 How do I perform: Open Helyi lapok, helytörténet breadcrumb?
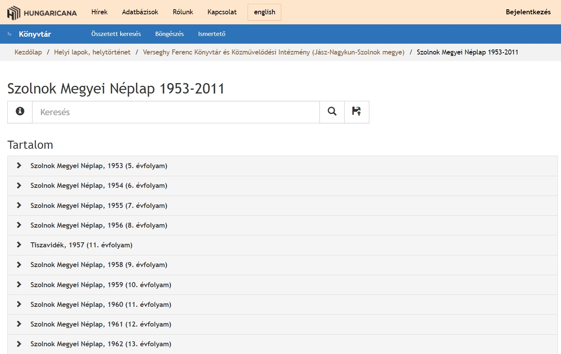92,52
